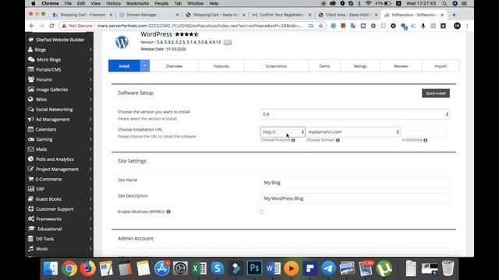
Task: Switch to the Demo tab
Action: pyautogui.click(x=324, y=66)
